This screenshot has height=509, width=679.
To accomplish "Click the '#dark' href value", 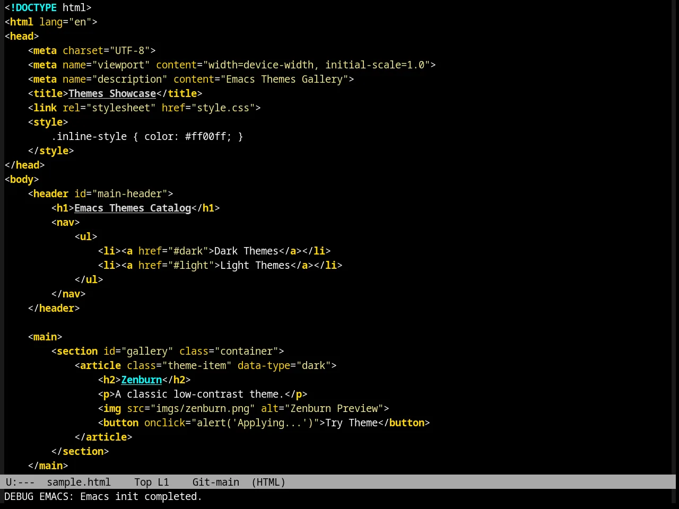I will [188, 251].
